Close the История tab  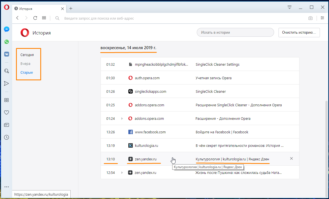pyautogui.click(x=63, y=9)
